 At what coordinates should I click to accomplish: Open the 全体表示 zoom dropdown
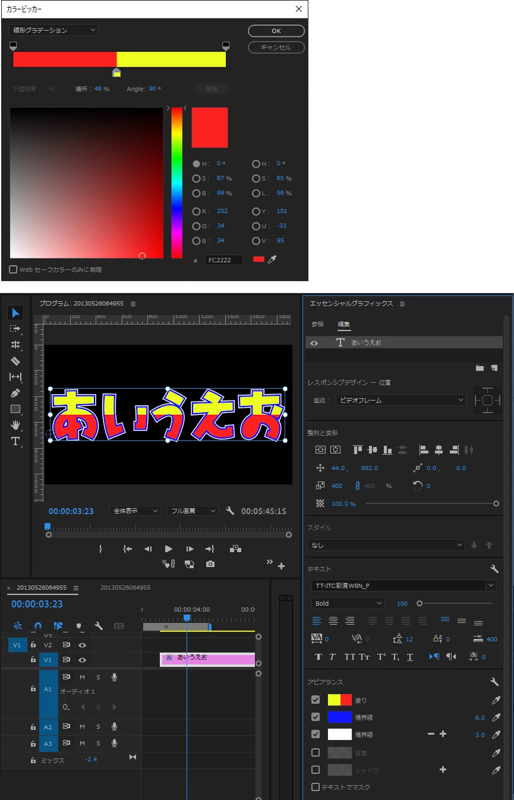tap(135, 511)
